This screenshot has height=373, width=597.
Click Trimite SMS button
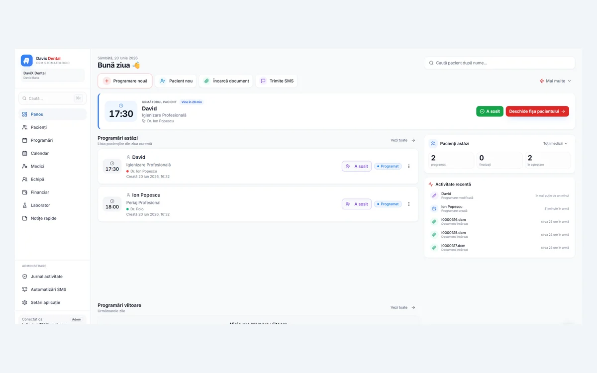[x=277, y=81]
